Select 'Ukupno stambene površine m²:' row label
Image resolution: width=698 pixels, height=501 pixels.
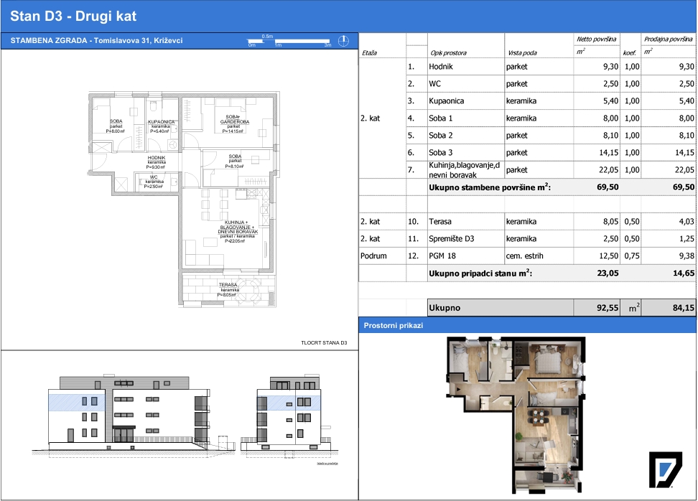coord(490,187)
